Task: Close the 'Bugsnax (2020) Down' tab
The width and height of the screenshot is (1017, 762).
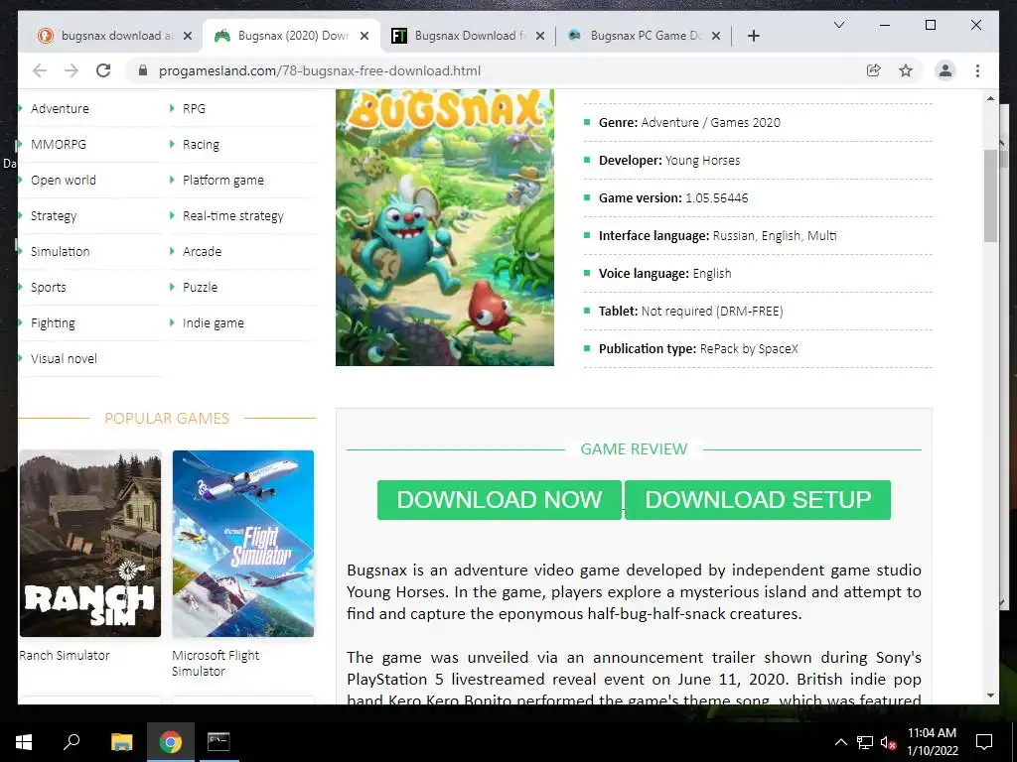Action: tap(364, 36)
